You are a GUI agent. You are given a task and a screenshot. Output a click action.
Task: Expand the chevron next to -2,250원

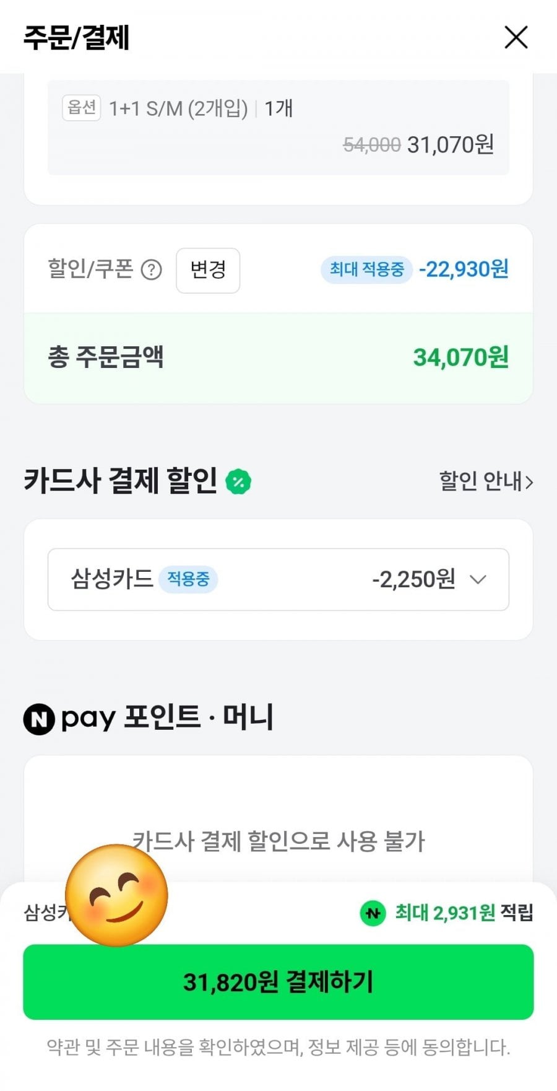tap(478, 579)
